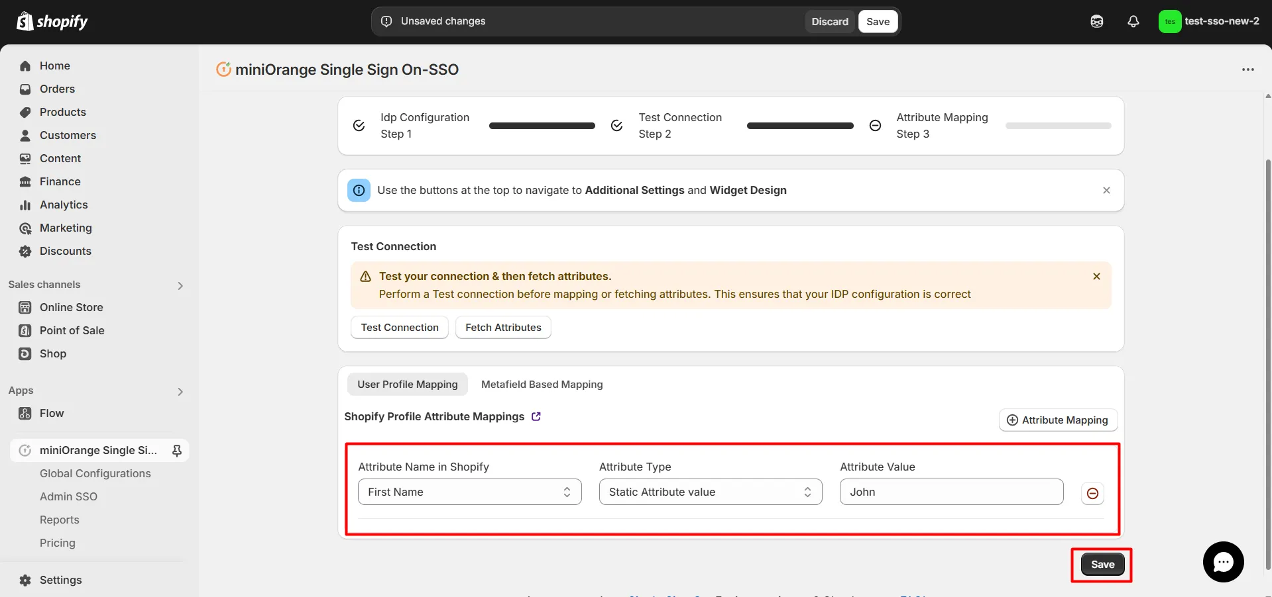The image size is (1272, 597).
Task: Open the Static Attribute value type dropdown
Action: pos(711,492)
